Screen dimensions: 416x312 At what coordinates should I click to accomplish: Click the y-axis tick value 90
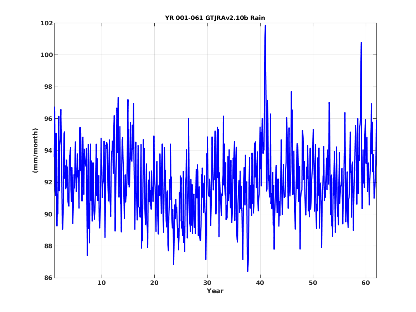click(x=48, y=214)
